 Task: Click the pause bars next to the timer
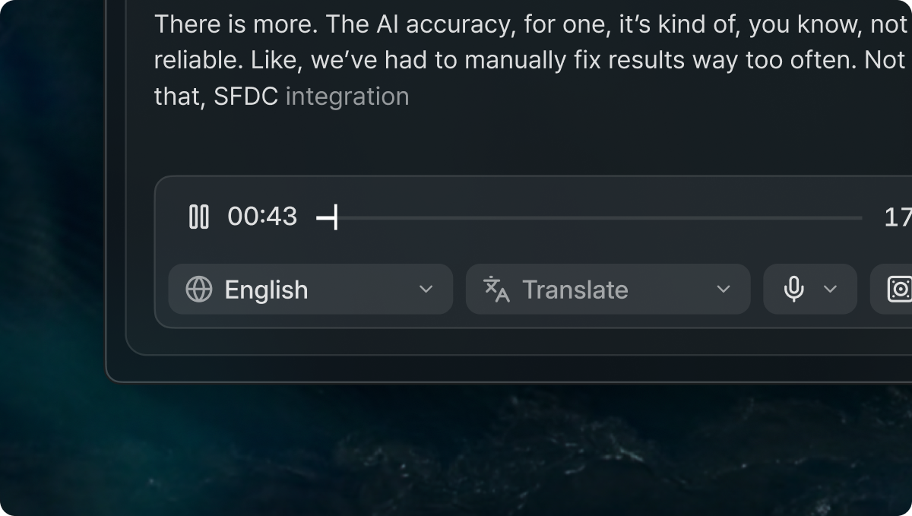tap(198, 217)
